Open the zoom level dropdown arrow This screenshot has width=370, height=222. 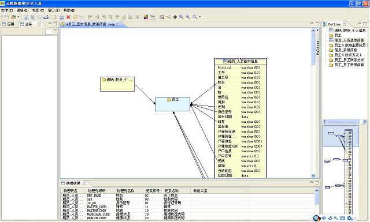click(200, 17)
